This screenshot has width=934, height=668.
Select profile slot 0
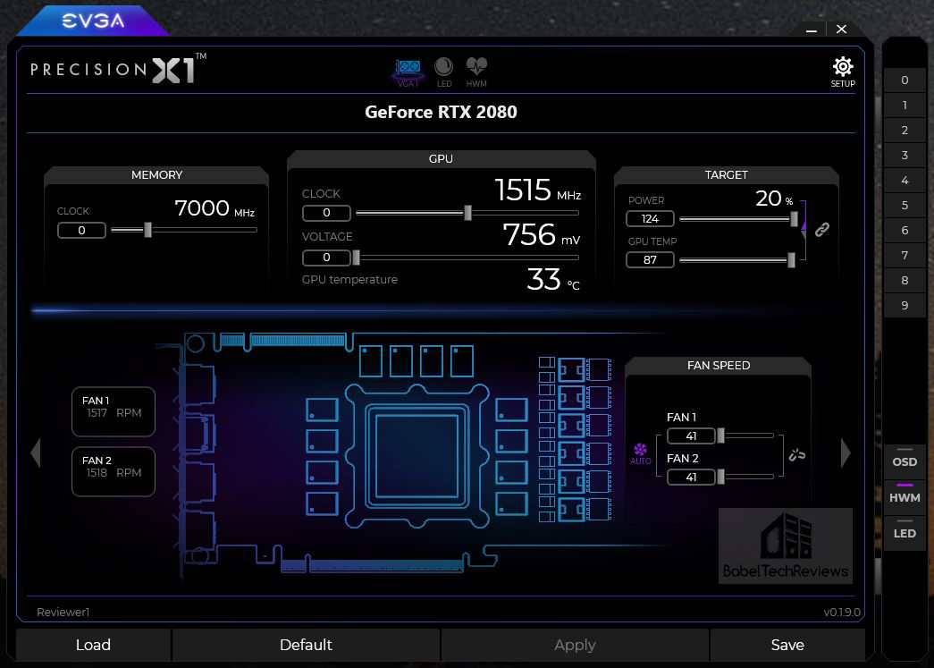coord(905,80)
